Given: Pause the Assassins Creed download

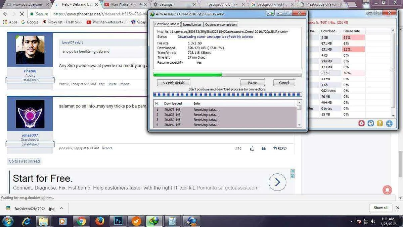Looking at the screenshot, I should coord(253,83).
